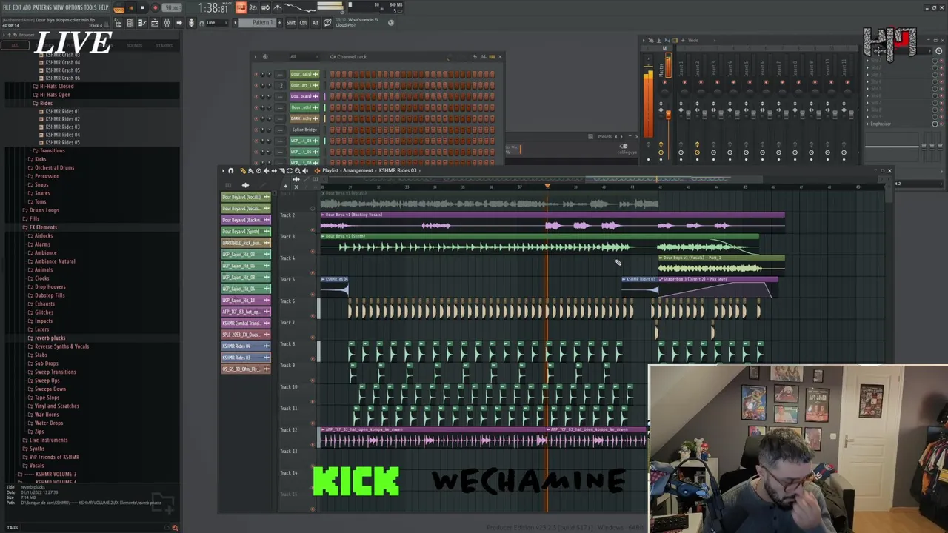Open the Playlist view icon

[155, 23]
